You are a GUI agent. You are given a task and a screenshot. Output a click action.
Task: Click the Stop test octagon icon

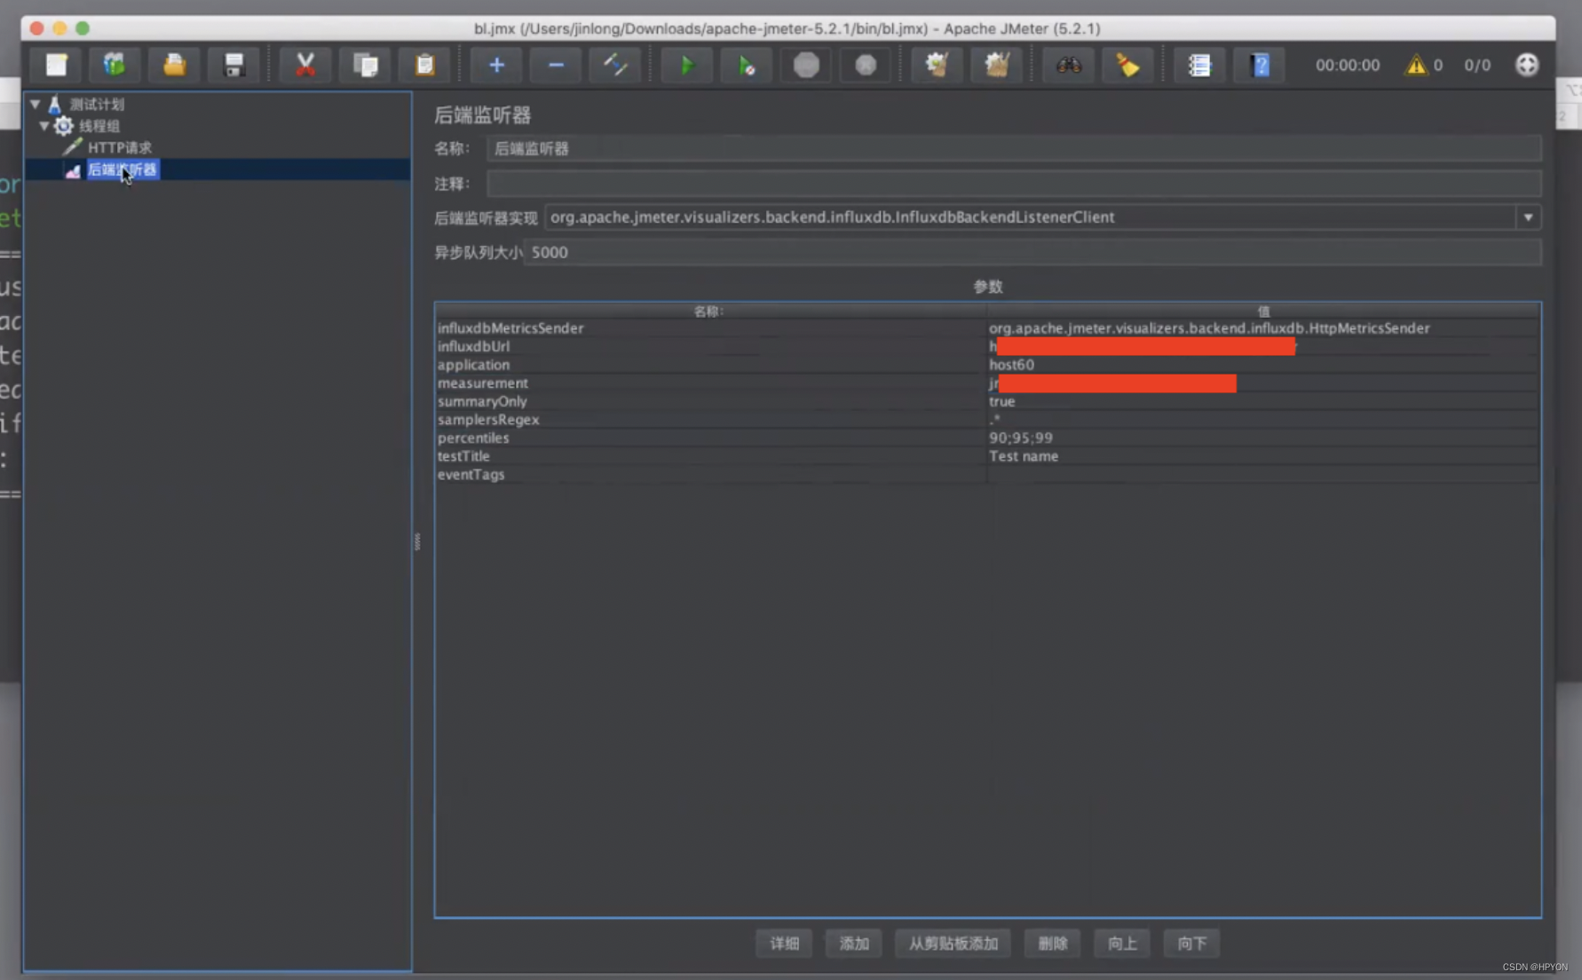click(x=806, y=65)
